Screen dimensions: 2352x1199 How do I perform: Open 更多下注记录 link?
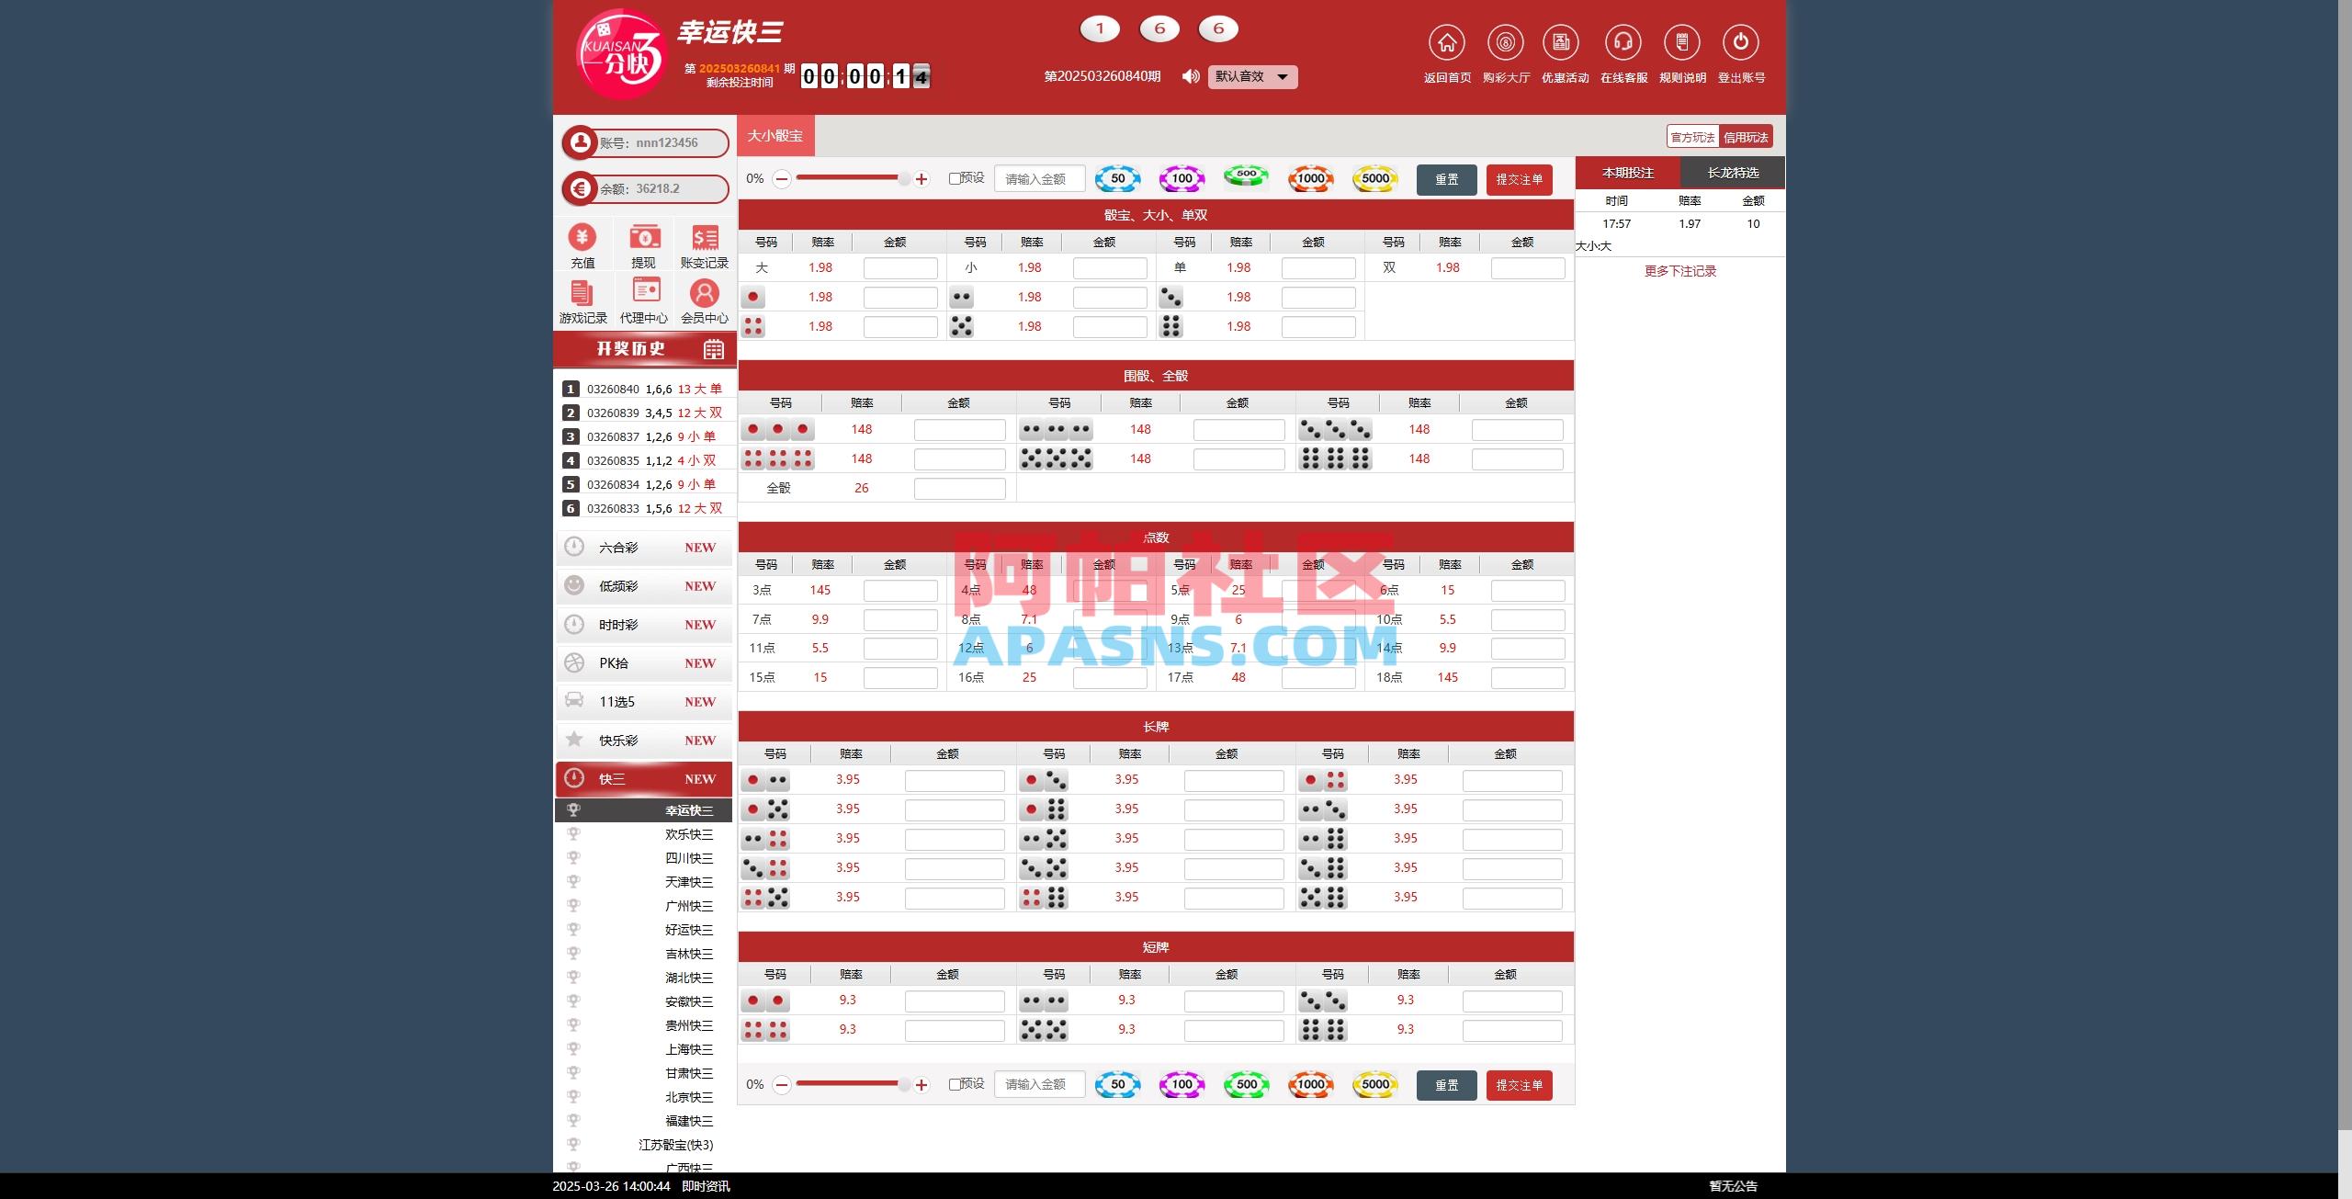point(1679,270)
